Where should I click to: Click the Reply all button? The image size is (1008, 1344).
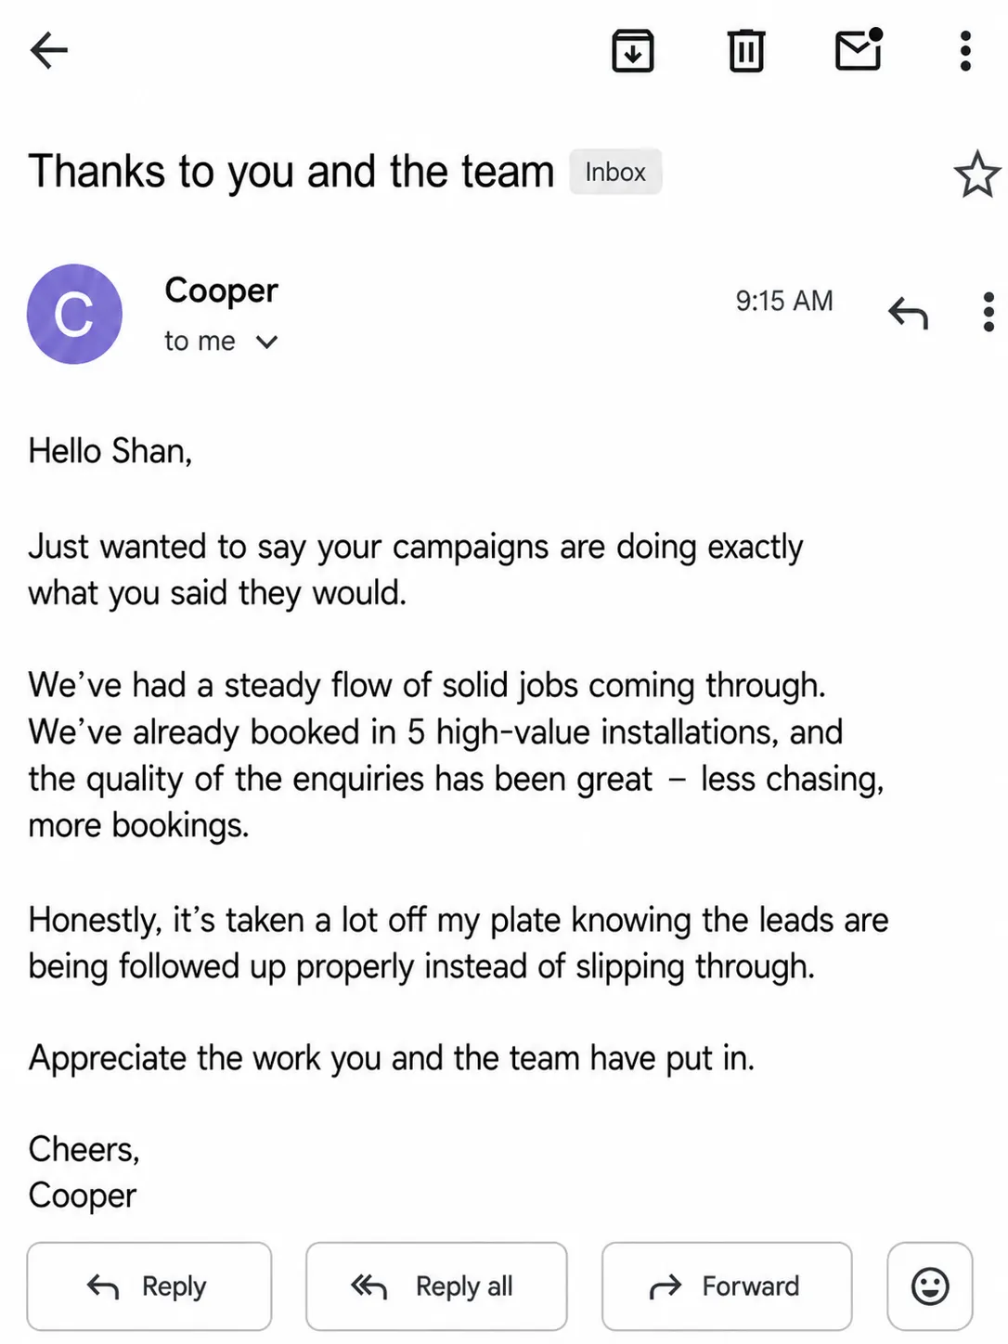coord(436,1286)
